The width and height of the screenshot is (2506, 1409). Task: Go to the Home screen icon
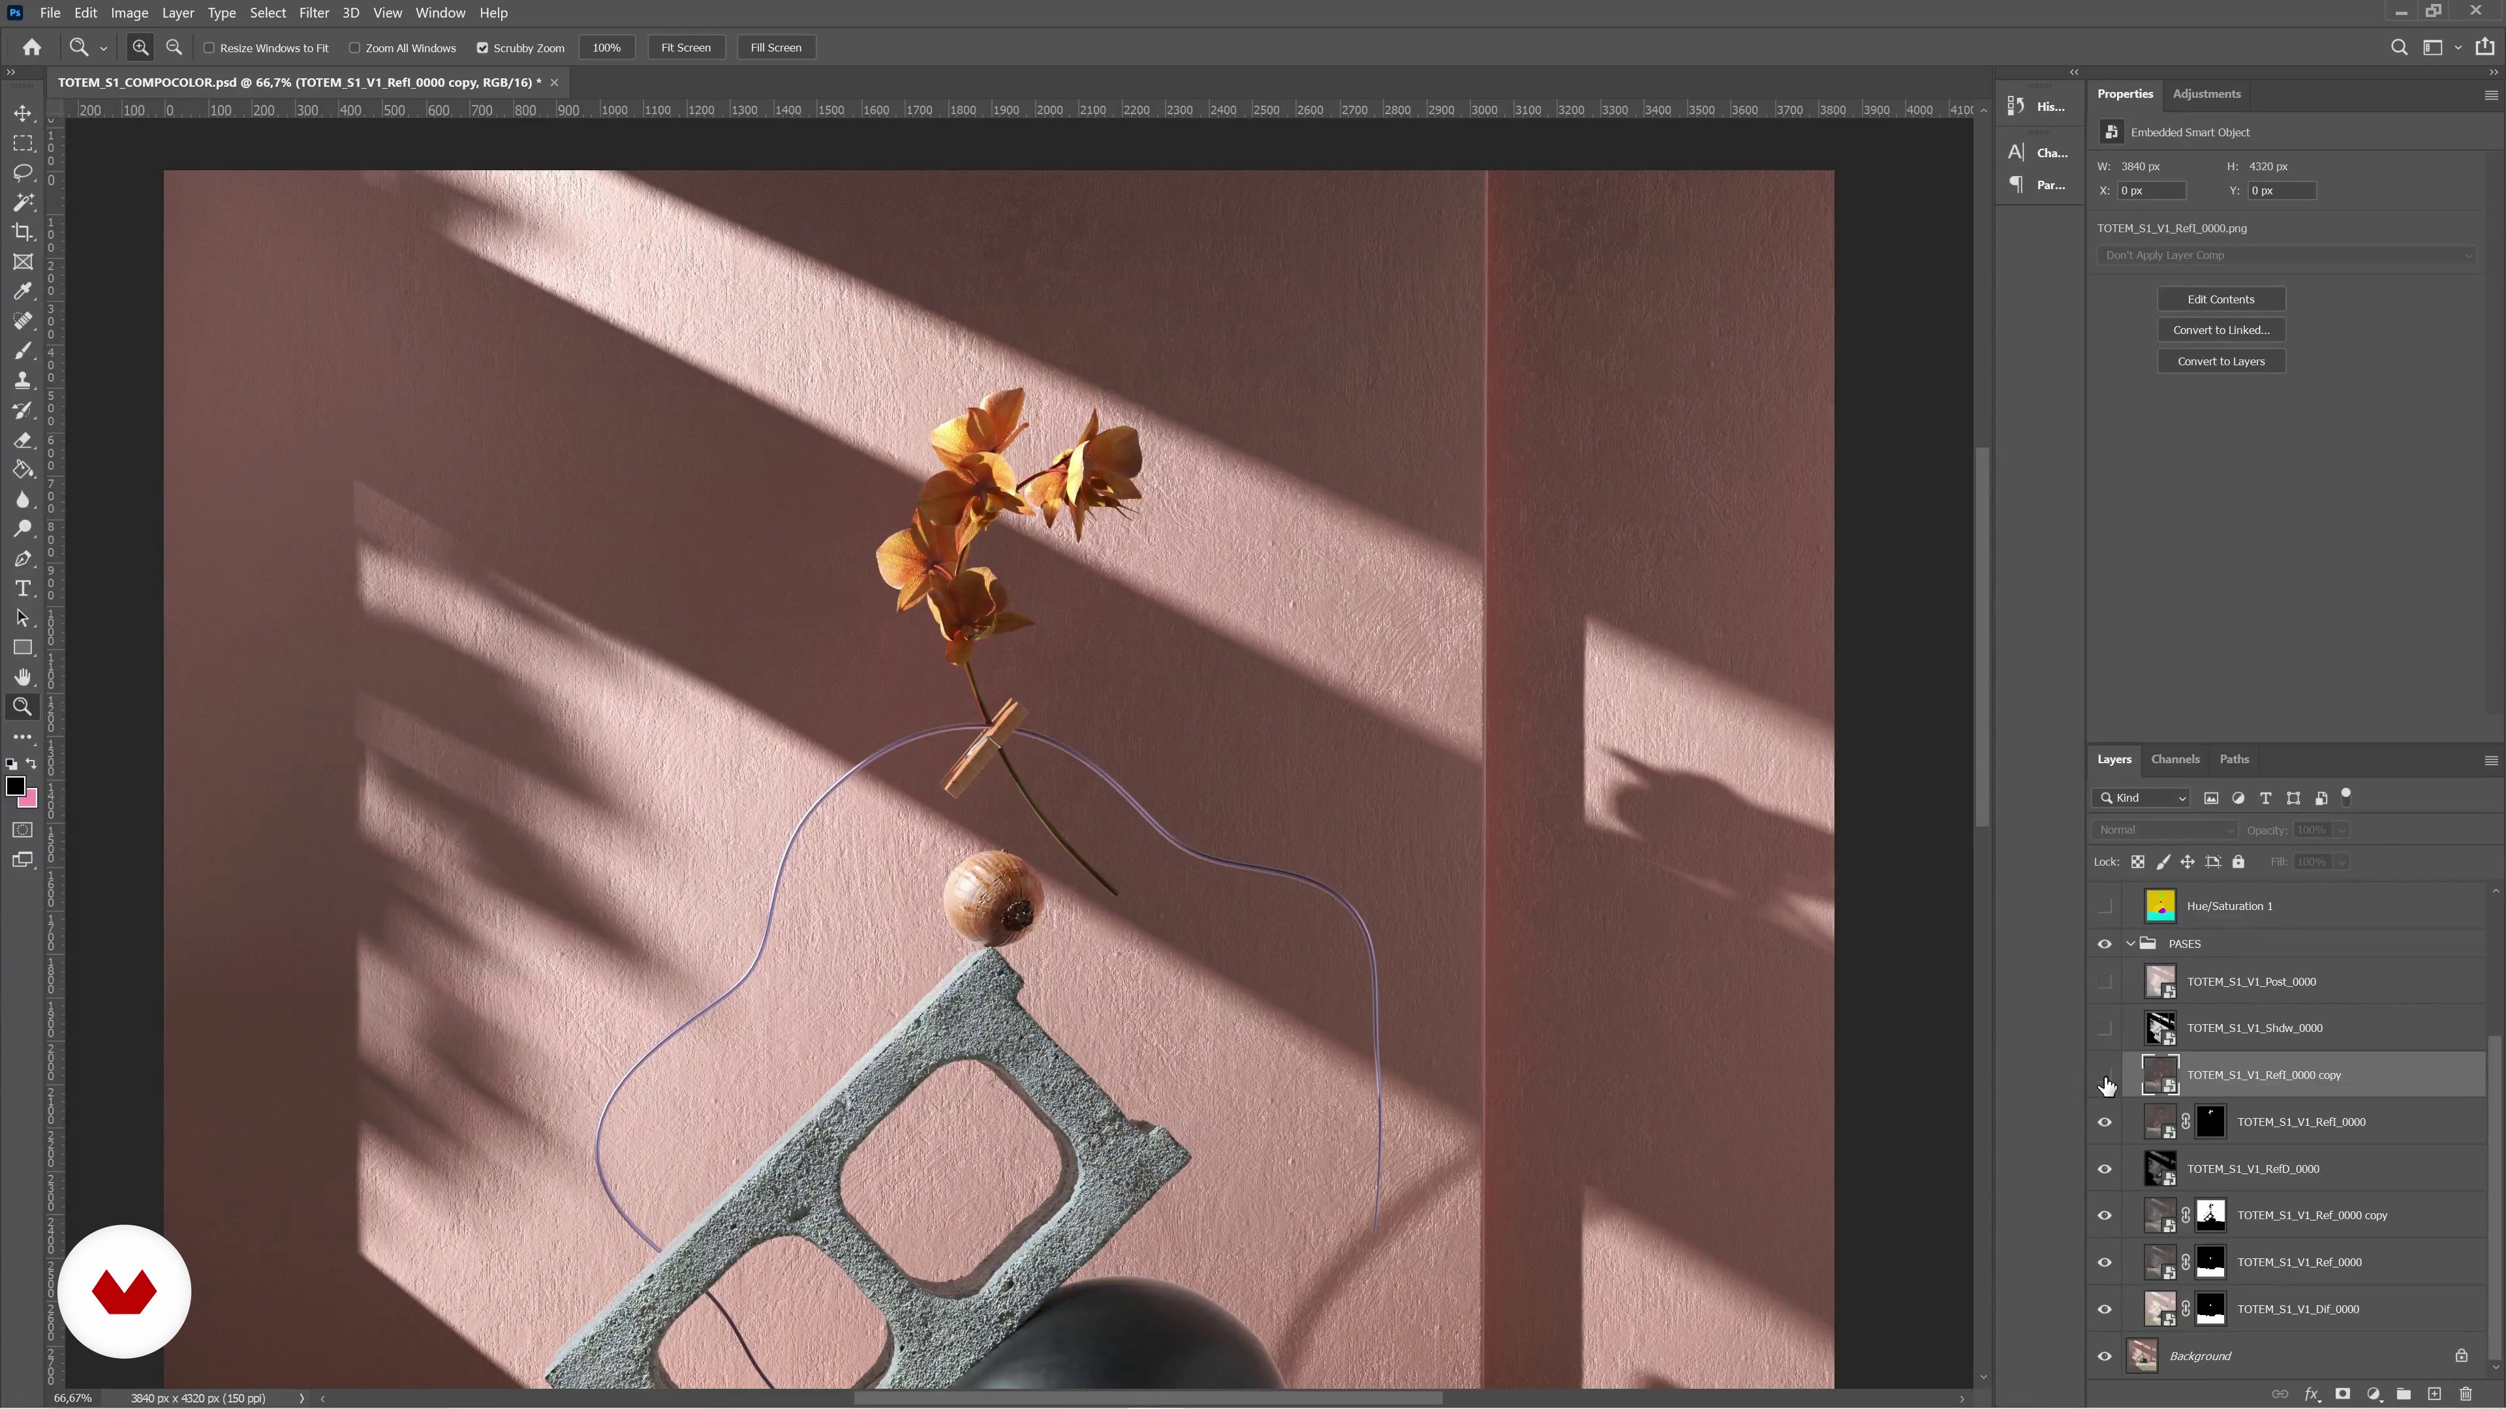[32, 48]
